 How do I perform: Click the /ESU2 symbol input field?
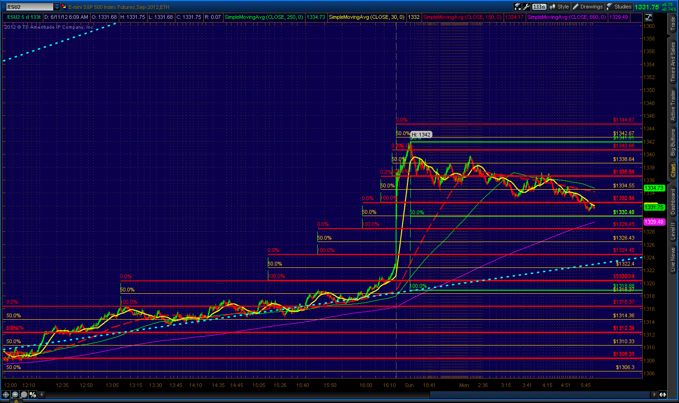click(x=29, y=7)
